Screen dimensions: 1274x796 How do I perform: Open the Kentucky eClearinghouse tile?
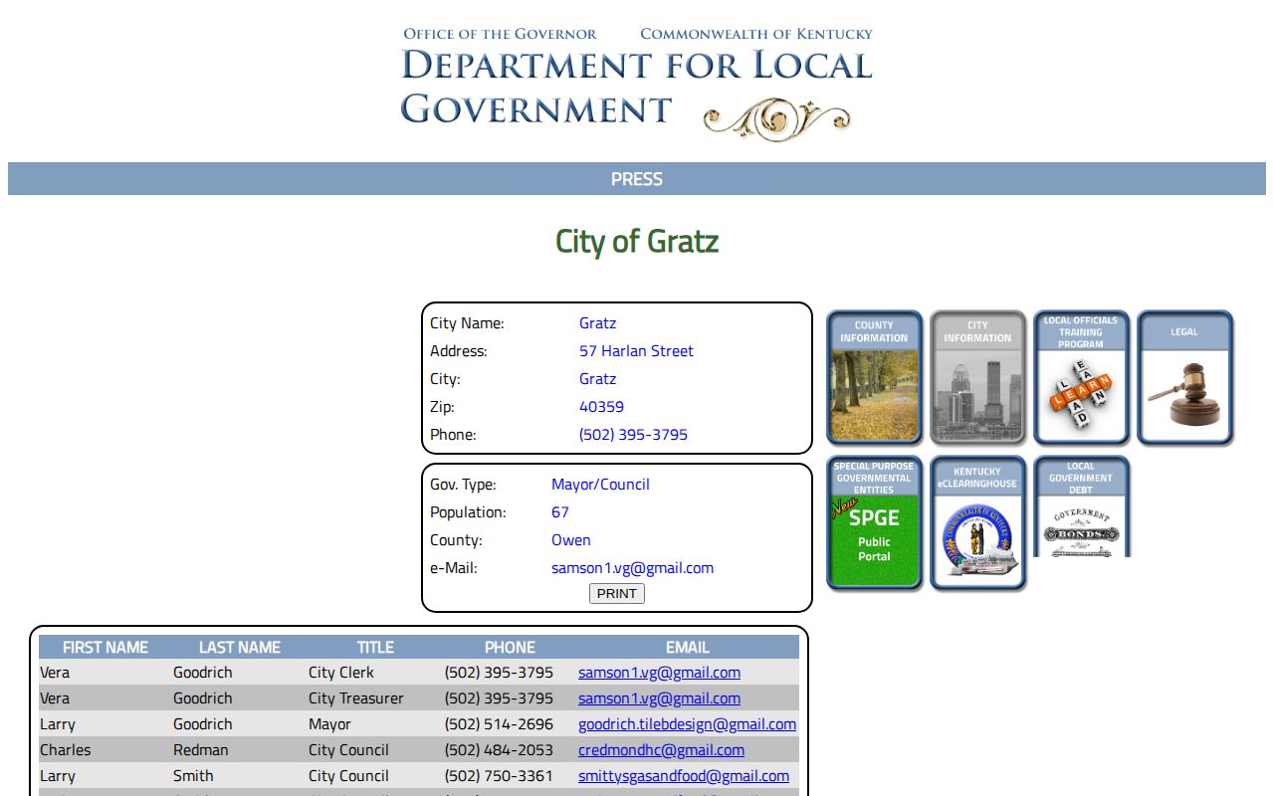(x=977, y=523)
